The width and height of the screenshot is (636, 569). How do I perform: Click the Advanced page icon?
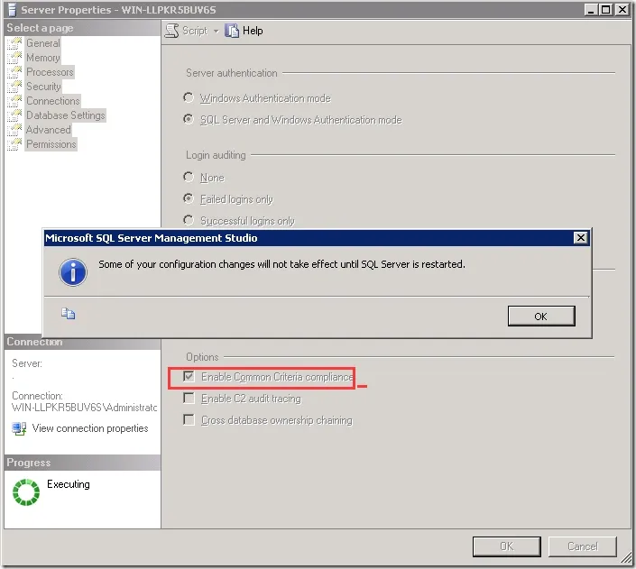coord(14,130)
